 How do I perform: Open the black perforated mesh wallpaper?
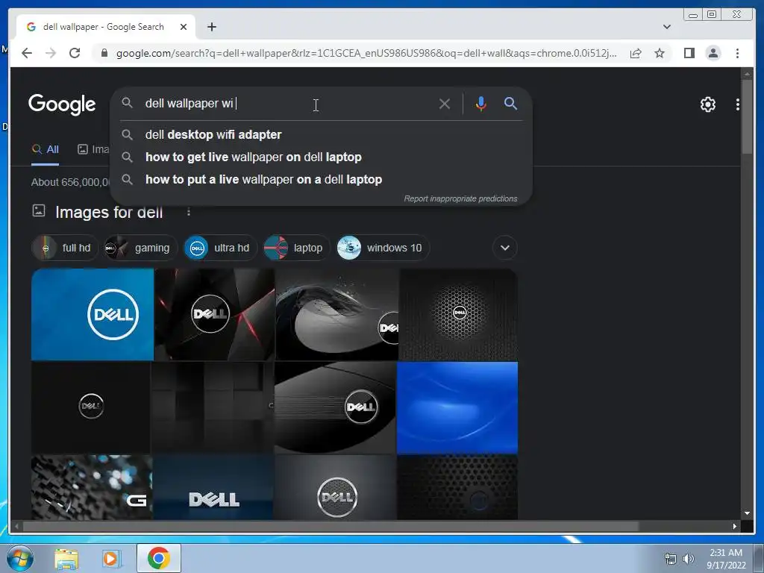(x=457, y=486)
